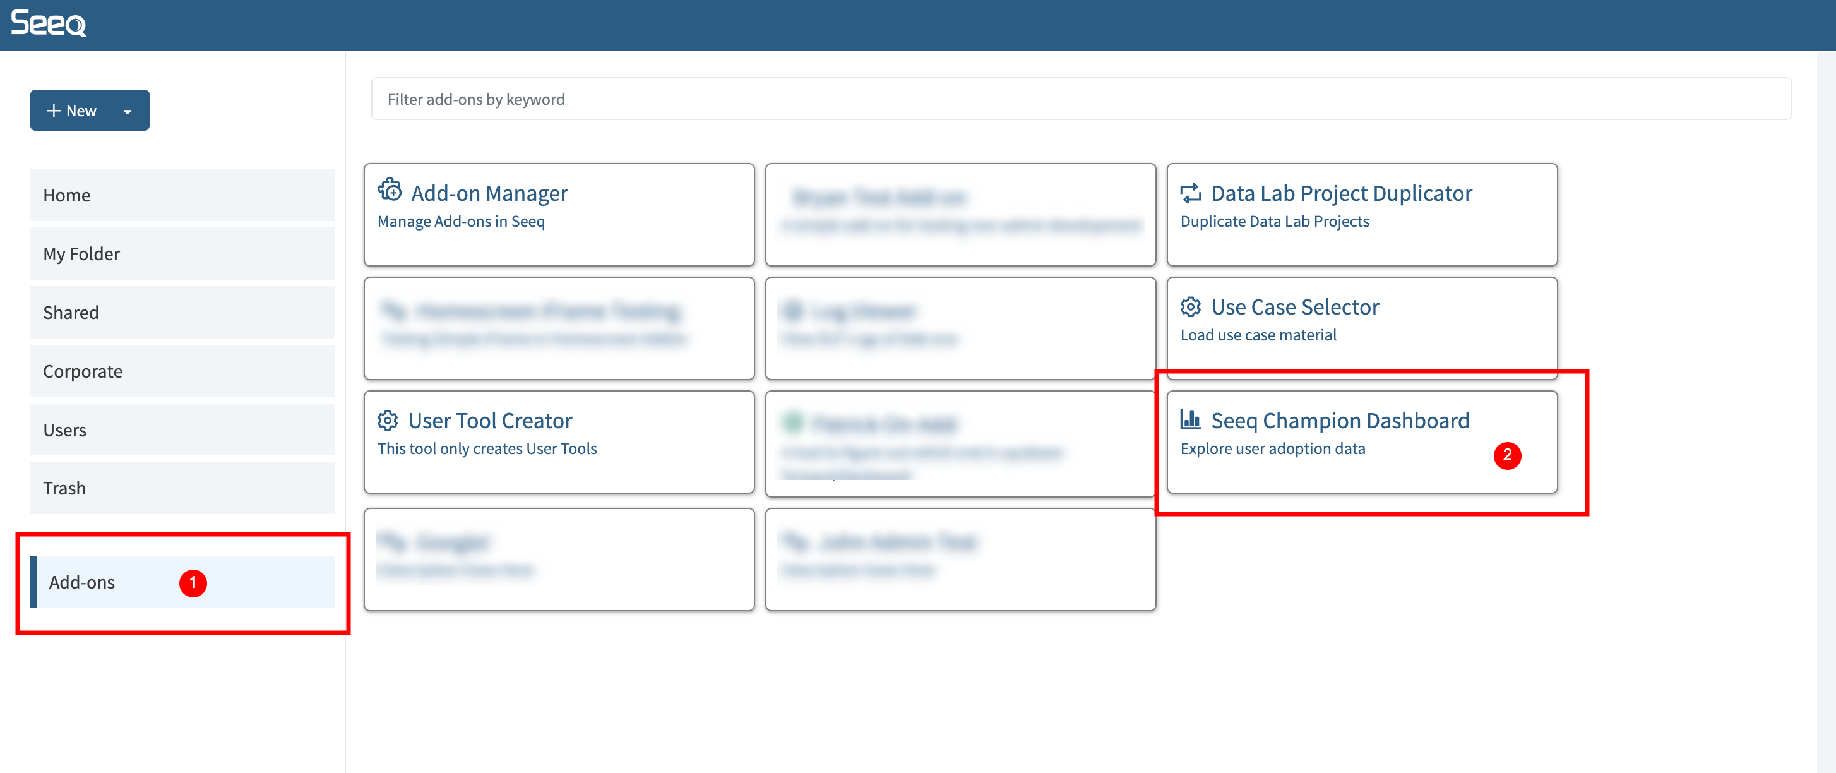
Task: Click 'Manage Add-ons in Seeq' description
Action: tap(460, 221)
